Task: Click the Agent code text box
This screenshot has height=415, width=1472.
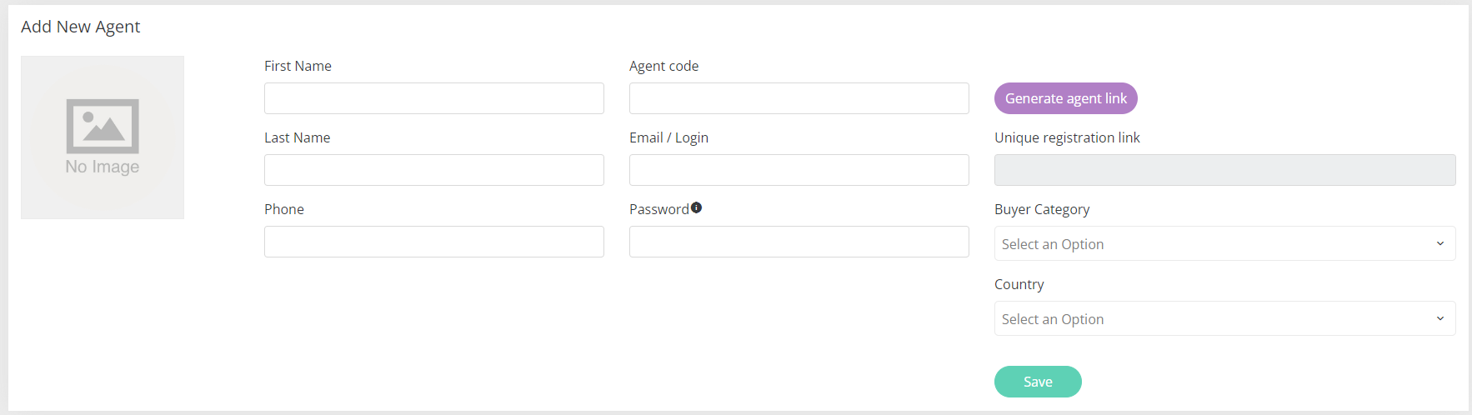Action: pos(799,98)
